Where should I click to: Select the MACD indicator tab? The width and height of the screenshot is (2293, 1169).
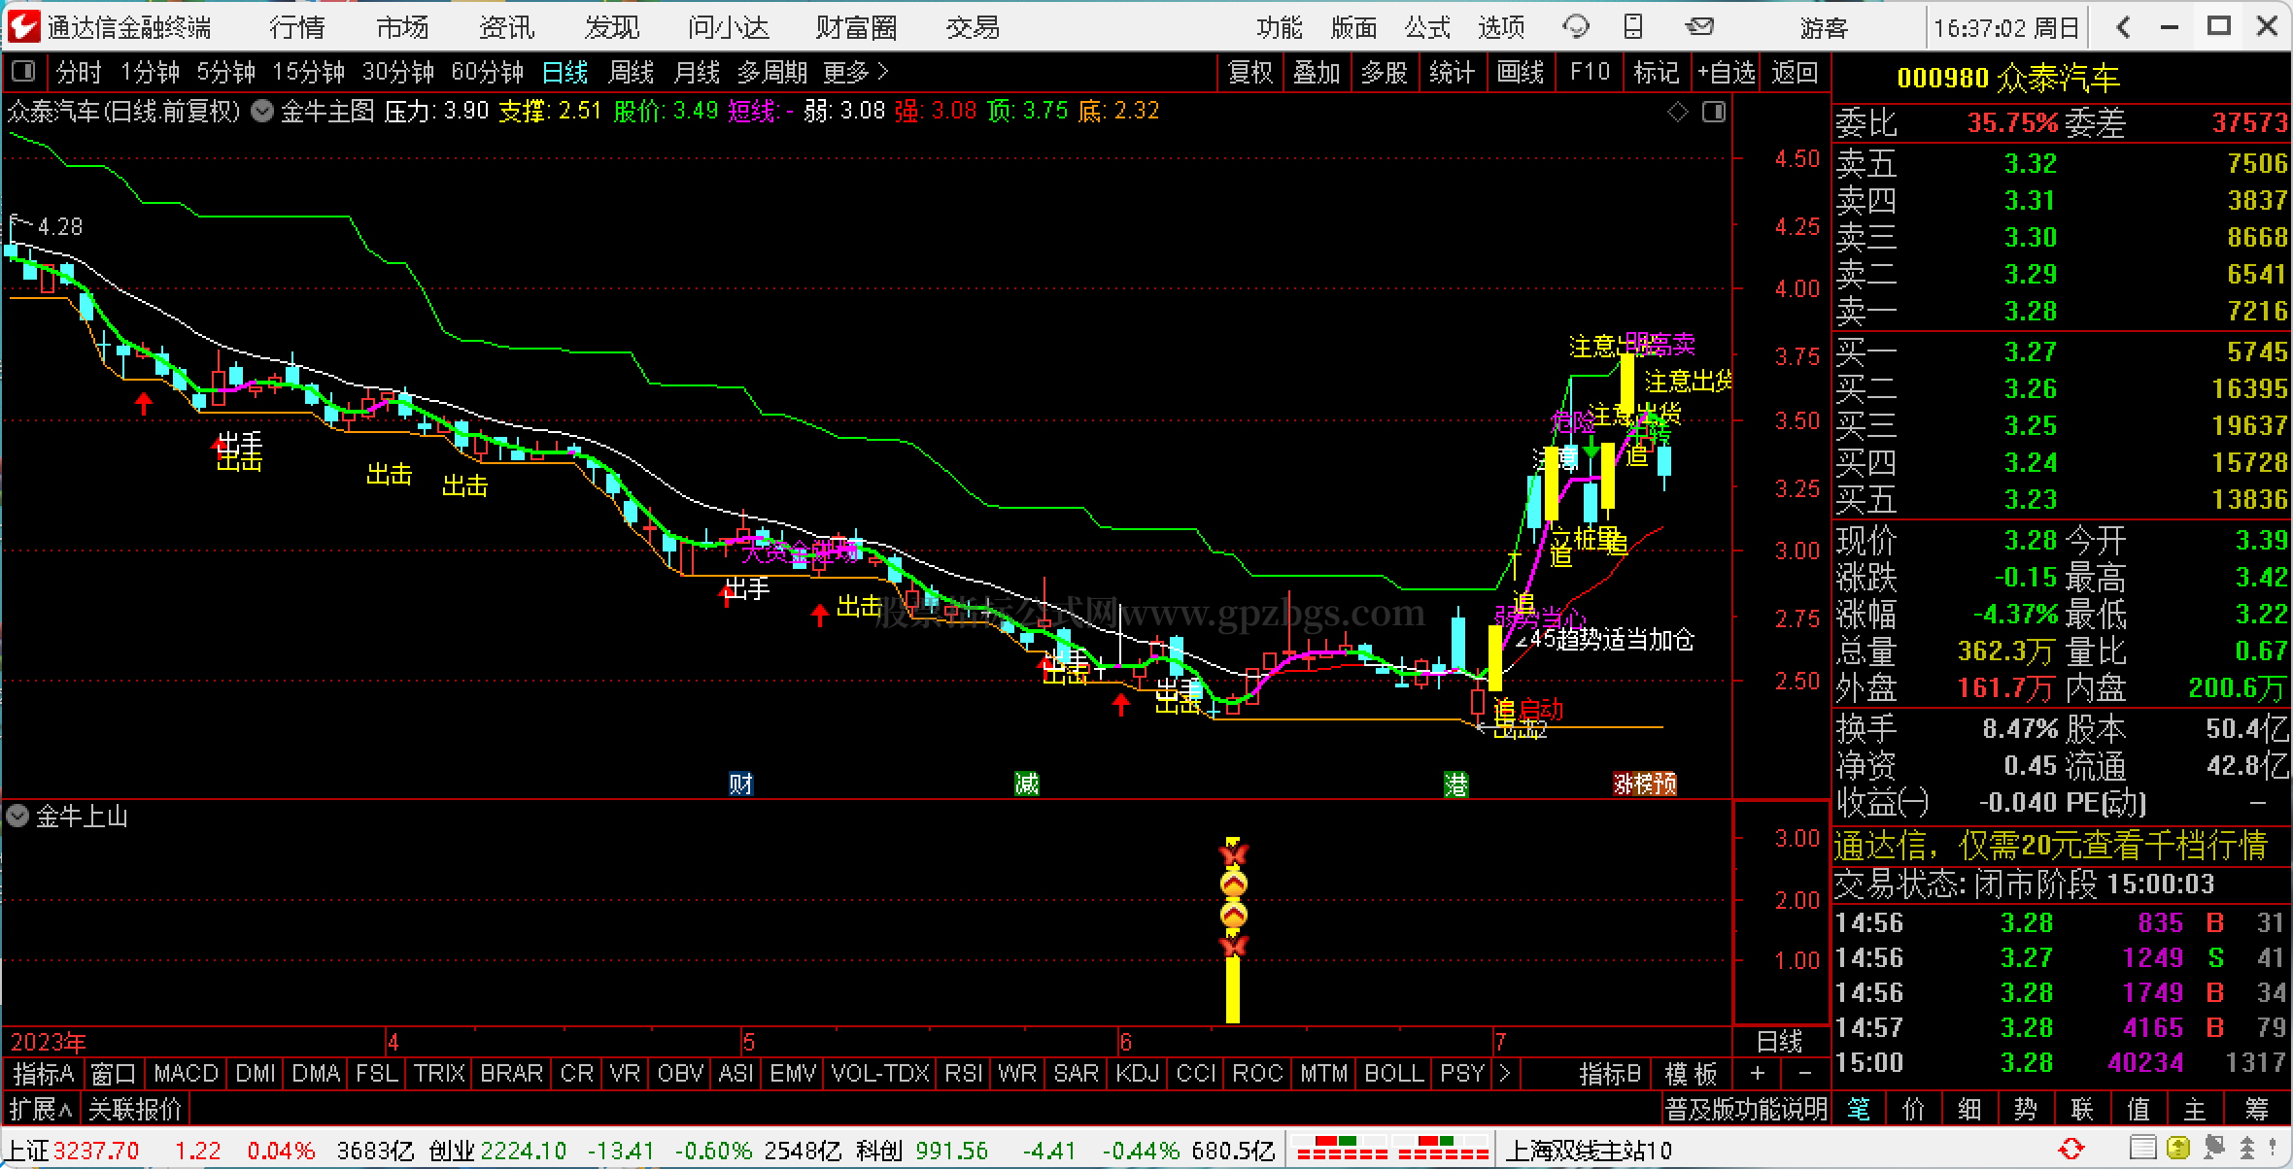tap(186, 1074)
